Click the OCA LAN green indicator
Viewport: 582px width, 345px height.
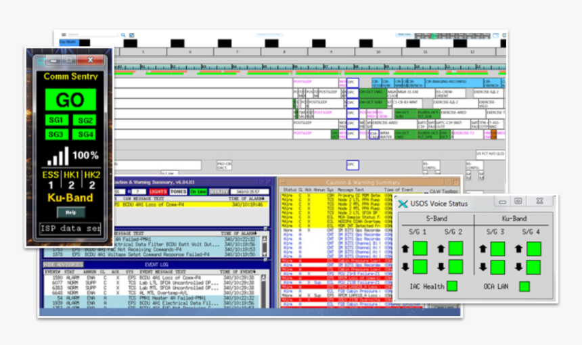click(524, 286)
